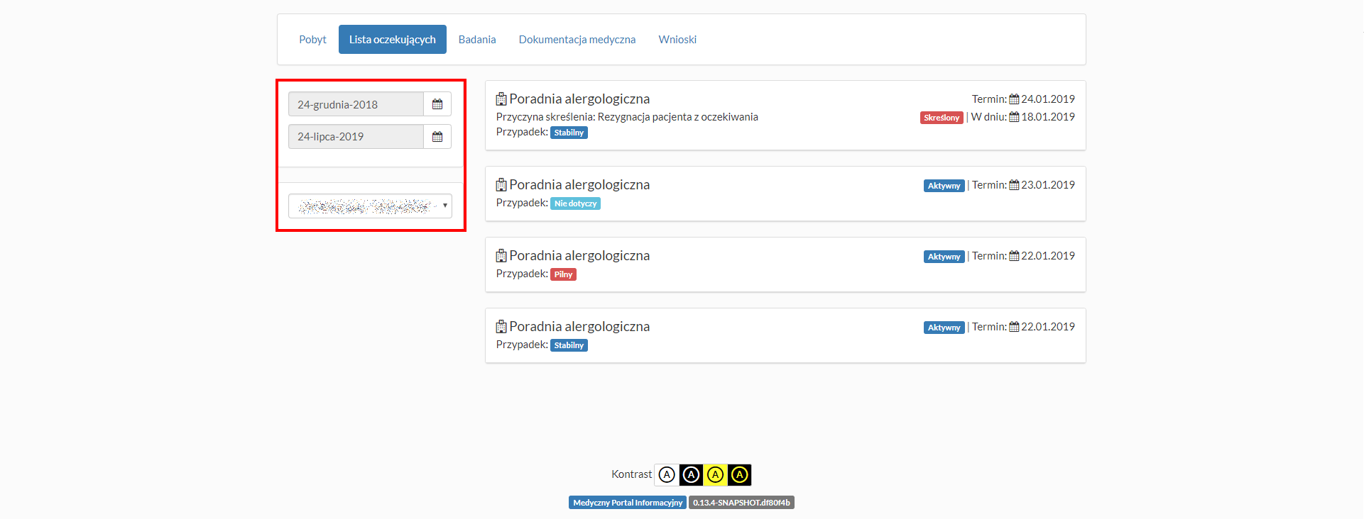Click Poradnia alergologiczna title with term 24.01.2019

coord(579,99)
